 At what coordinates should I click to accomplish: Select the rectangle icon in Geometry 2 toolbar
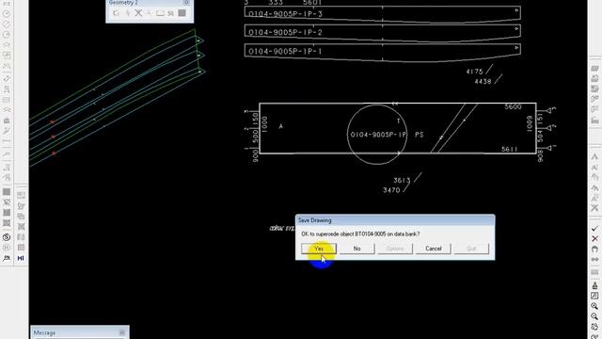pos(160,13)
